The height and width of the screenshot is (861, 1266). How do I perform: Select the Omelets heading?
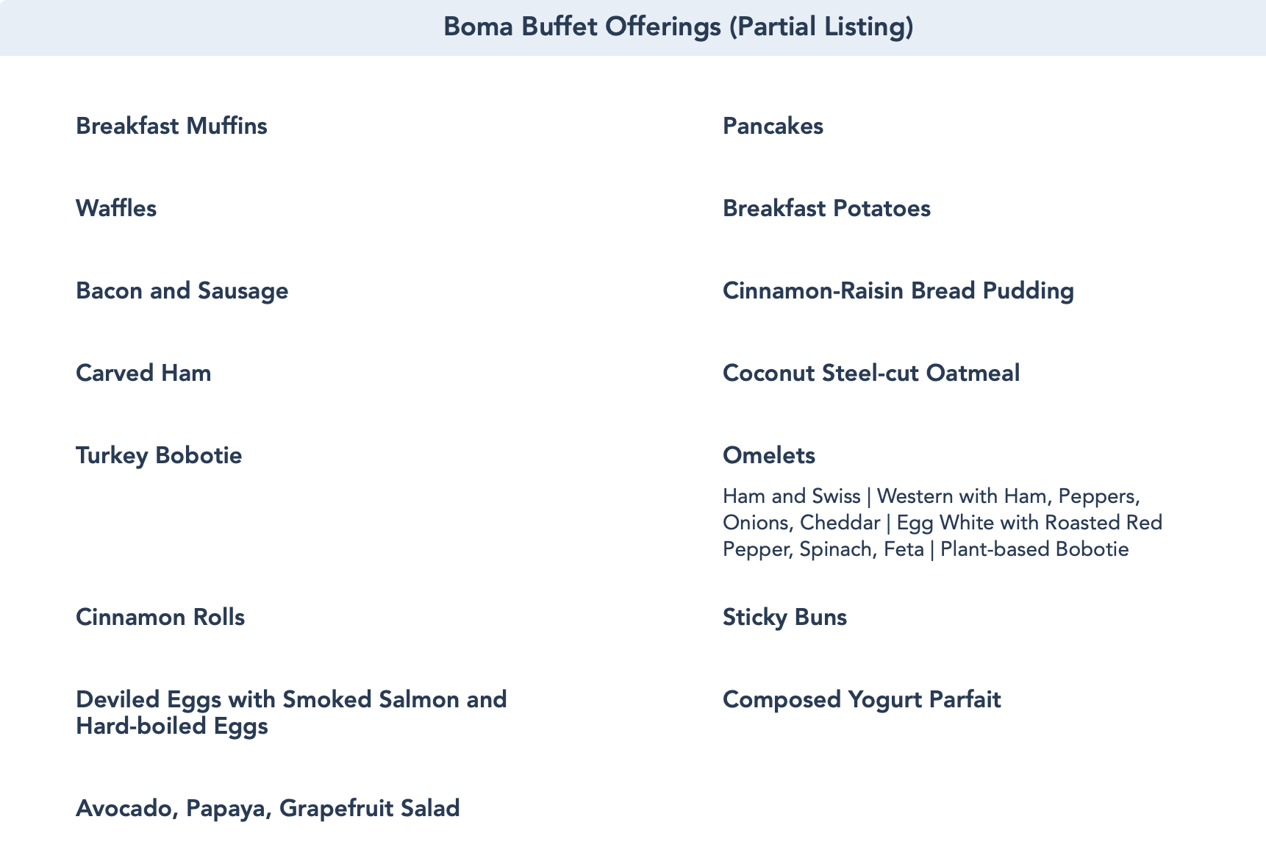click(x=769, y=455)
